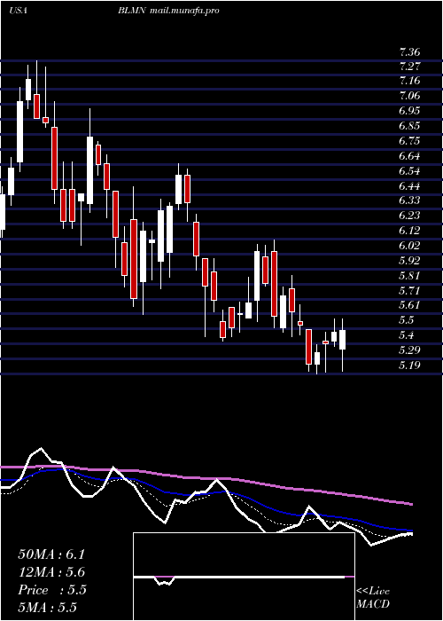The image size is (443, 621).
Task: Click the 5.4 price axis label
Action: (407, 335)
